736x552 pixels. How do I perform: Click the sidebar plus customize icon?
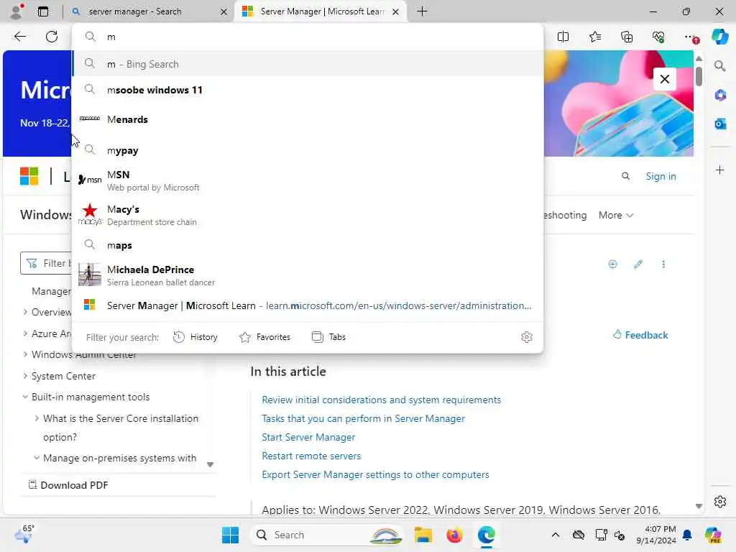(x=719, y=170)
